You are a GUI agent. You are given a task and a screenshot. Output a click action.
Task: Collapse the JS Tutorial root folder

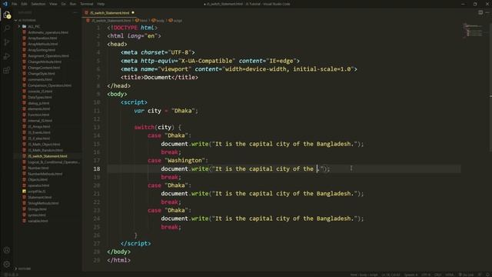[25, 21]
